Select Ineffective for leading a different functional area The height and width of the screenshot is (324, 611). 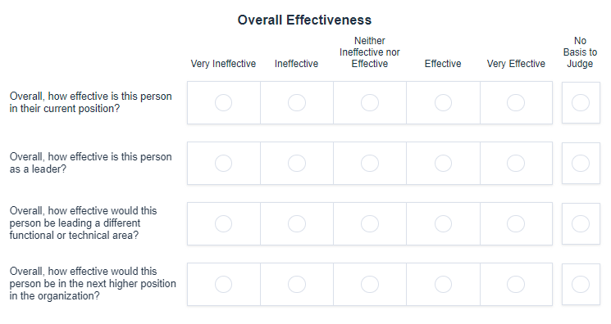pyautogui.click(x=297, y=223)
